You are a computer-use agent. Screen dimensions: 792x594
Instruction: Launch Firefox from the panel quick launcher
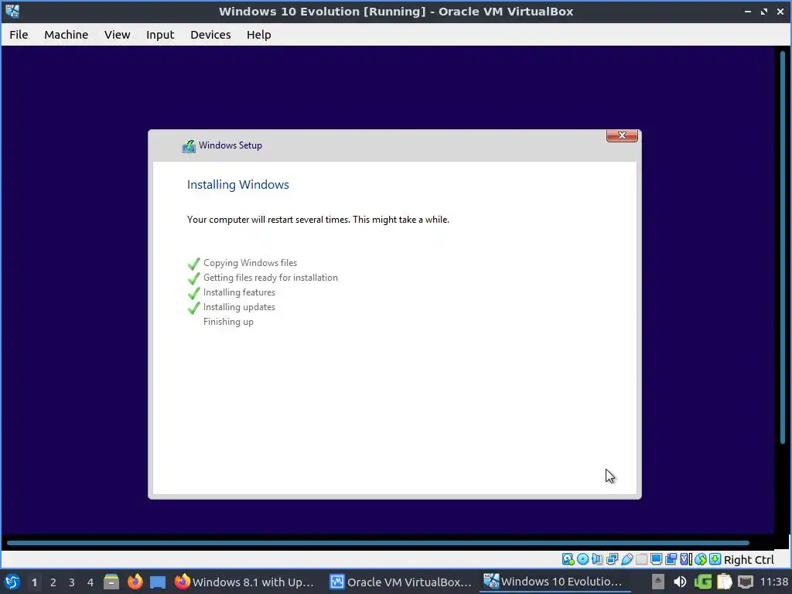(135, 582)
